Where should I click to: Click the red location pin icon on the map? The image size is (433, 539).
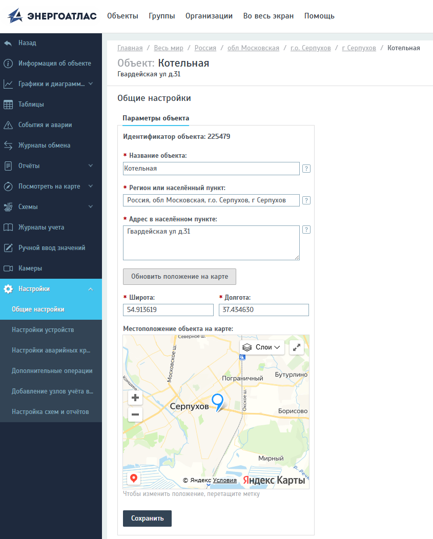tap(134, 478)
